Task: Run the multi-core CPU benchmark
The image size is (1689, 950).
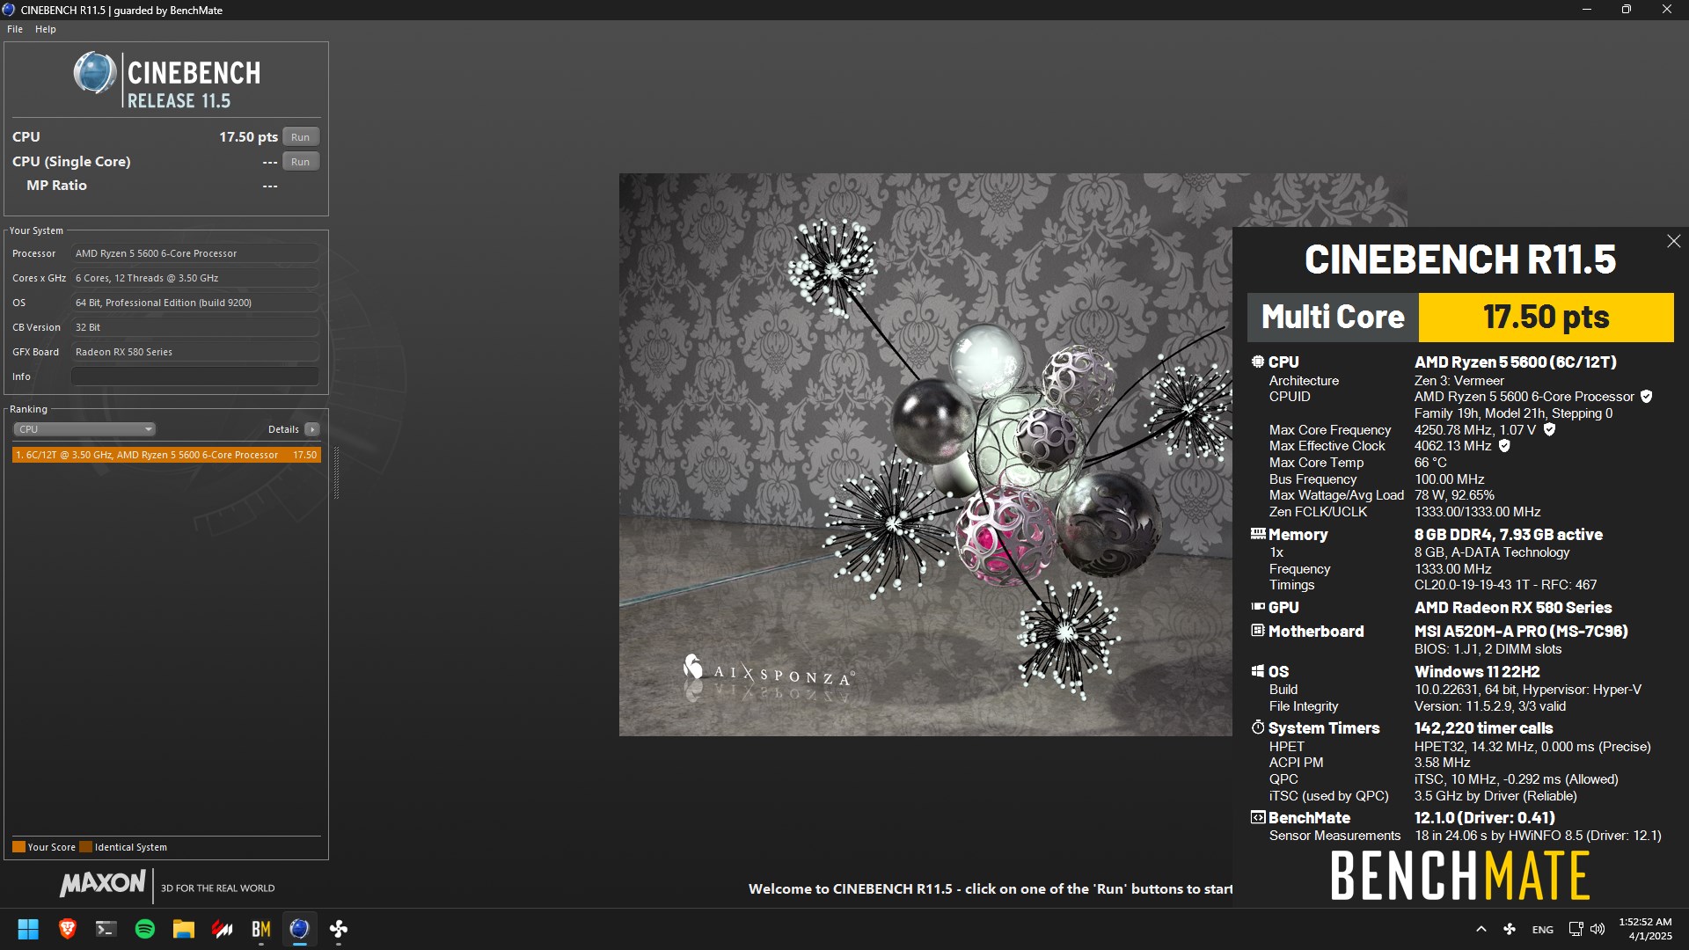Action: pyautogui.click(x=300, y=137)
